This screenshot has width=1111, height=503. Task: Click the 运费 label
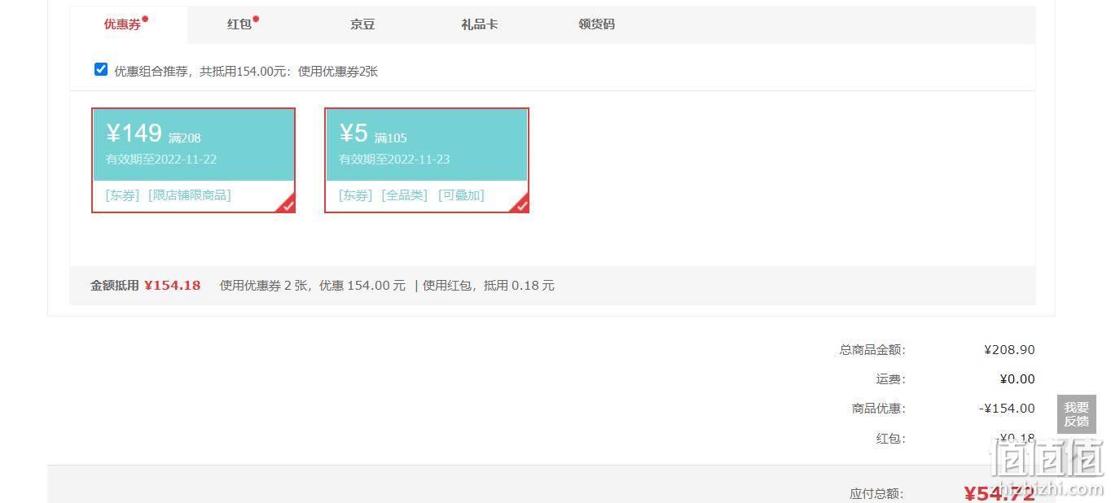(x=890, y=379)
